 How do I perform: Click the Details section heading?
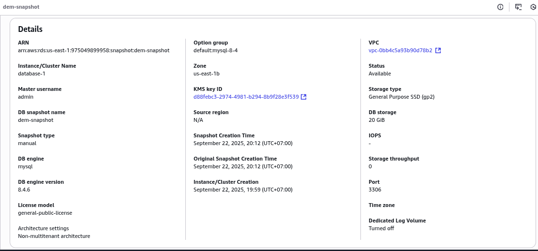click(x=30, y=29)
